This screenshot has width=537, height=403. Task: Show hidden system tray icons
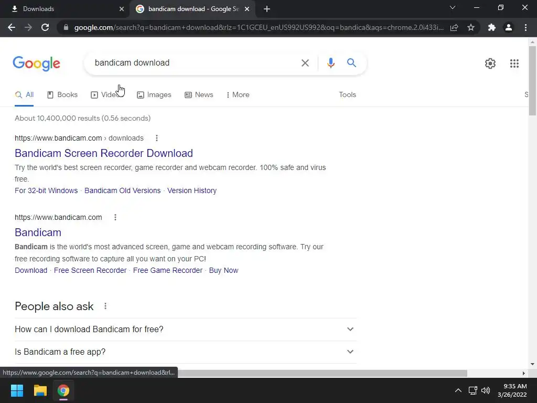458,390
